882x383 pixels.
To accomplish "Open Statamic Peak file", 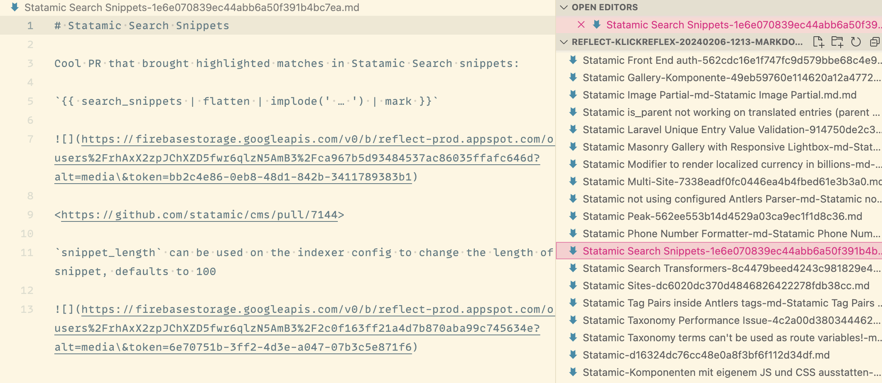I will [x=719, y=216].
